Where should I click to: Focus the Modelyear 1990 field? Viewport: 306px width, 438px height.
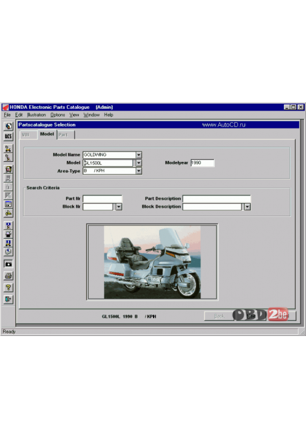[x=203, y=163]
